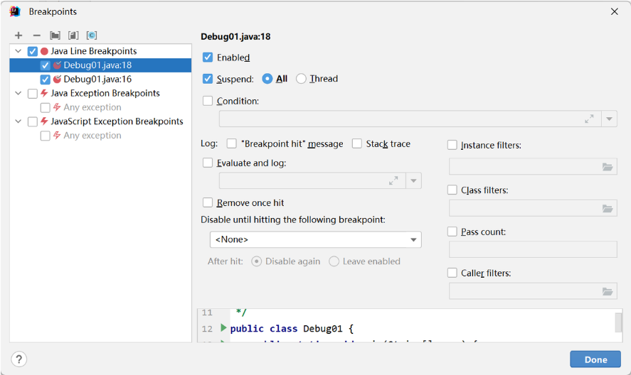The height and width of the screenshot is (375, 631).
Task: Click the Done button
Action: (595, 359)
